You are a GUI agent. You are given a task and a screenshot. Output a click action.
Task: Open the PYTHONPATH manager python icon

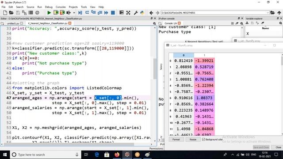[x=142, y=13]
